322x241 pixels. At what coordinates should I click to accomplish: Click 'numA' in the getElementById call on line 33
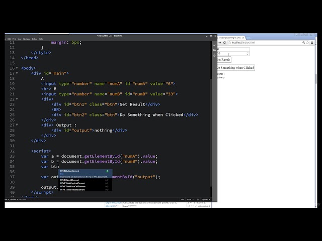coord(130,156)
